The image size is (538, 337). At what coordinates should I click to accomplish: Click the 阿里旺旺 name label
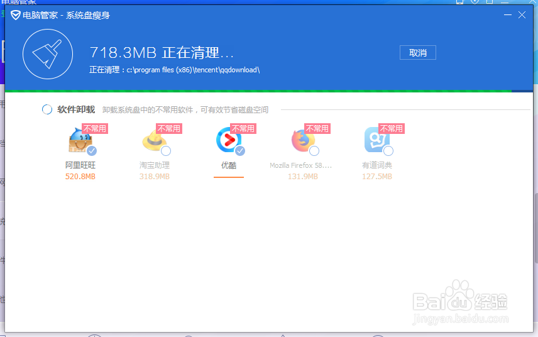pos(80,165)
